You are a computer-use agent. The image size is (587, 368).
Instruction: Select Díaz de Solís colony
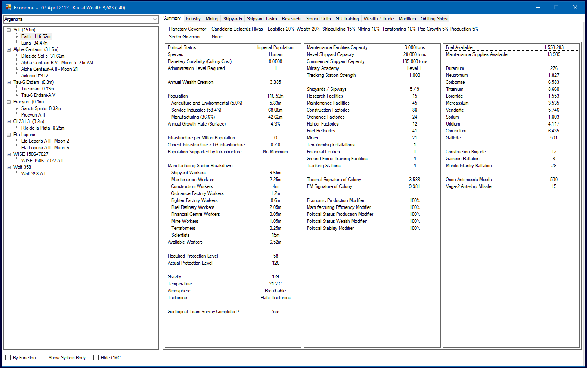(x=43, y=56)
